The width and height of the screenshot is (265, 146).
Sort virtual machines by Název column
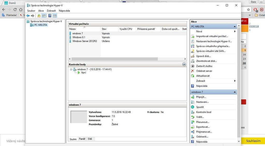click(x=84, y=29)
